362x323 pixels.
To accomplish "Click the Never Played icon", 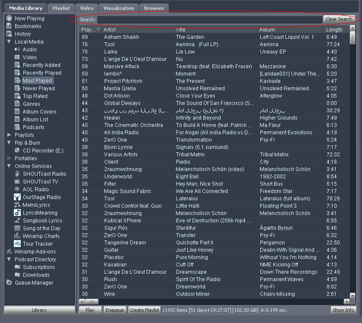I will (17, 88).
